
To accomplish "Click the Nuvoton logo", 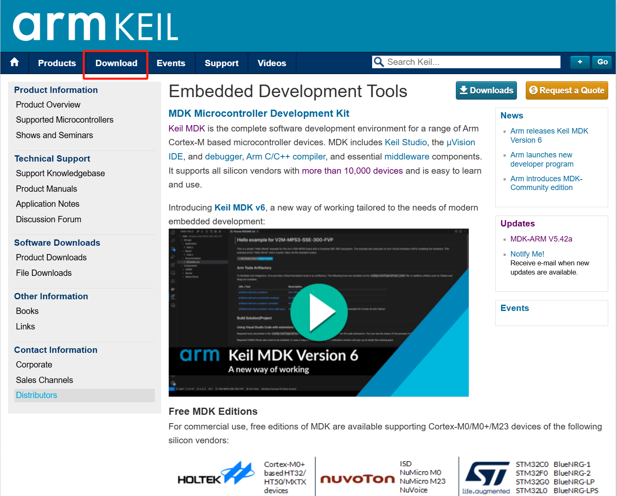I will pos(357,478).
